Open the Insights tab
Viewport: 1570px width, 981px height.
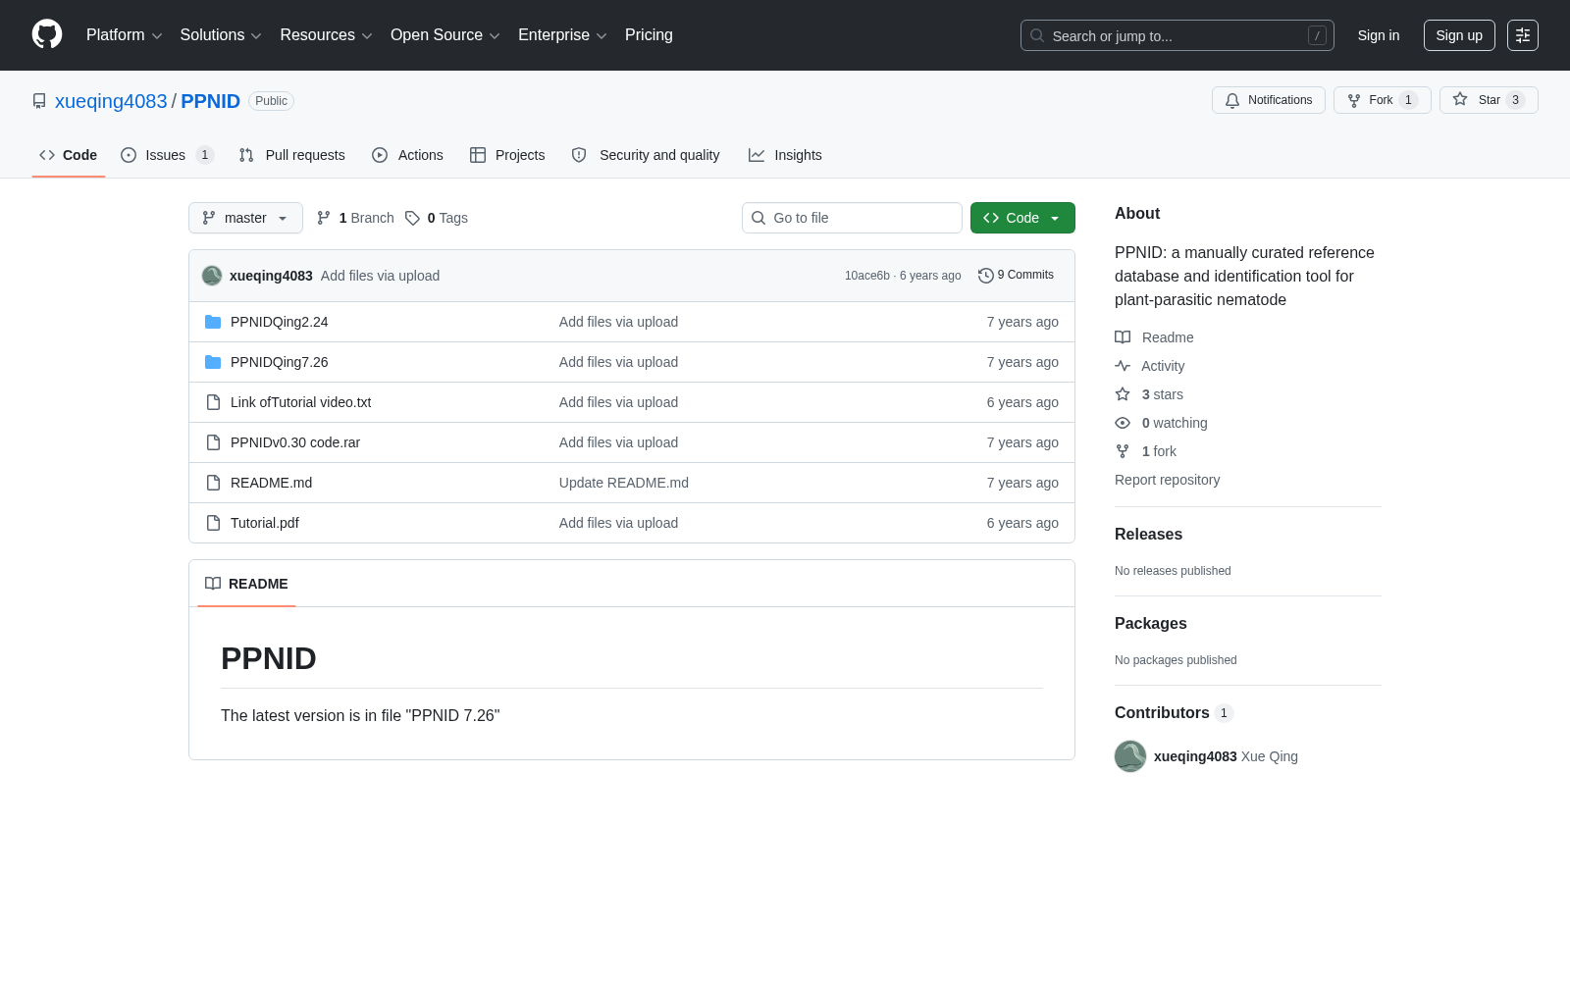[x=785, y=155]
